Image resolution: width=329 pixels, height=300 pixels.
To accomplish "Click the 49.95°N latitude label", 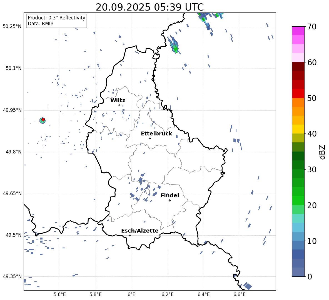I will click(12, 110).
